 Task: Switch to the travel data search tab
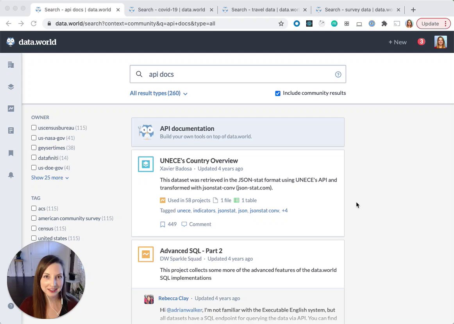coord(265,9)
